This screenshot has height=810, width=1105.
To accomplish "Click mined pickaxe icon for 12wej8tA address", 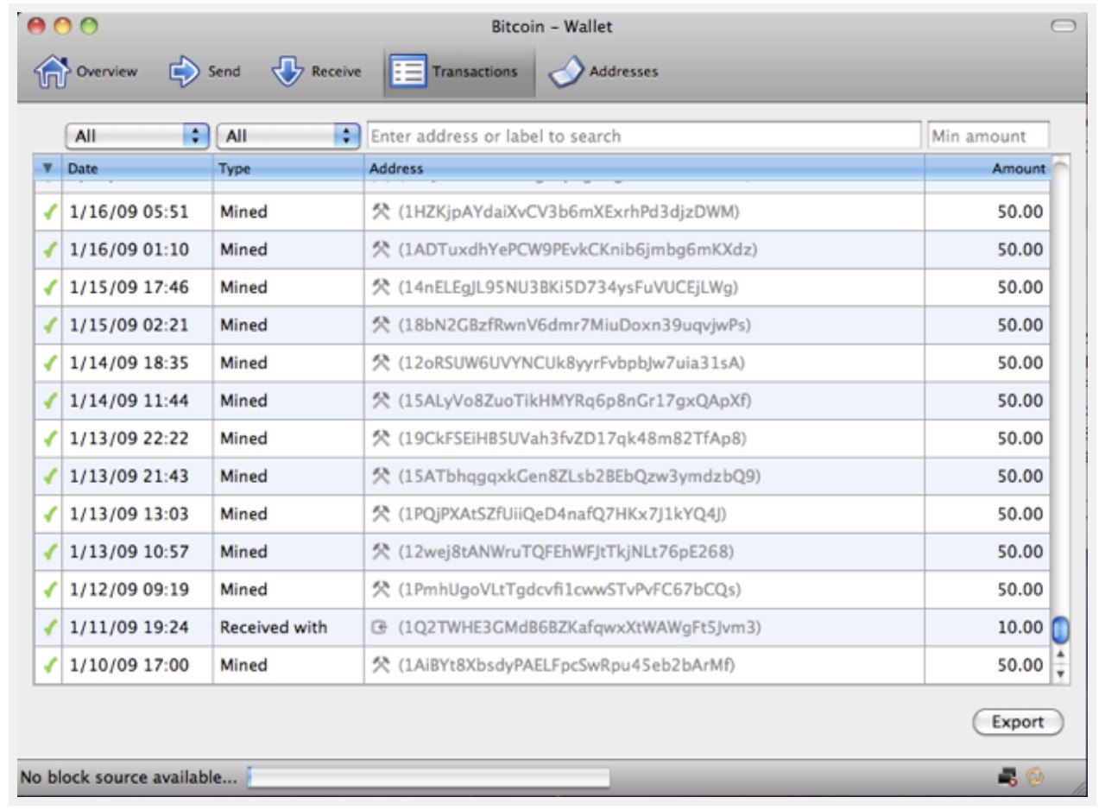I will [381, 552].
